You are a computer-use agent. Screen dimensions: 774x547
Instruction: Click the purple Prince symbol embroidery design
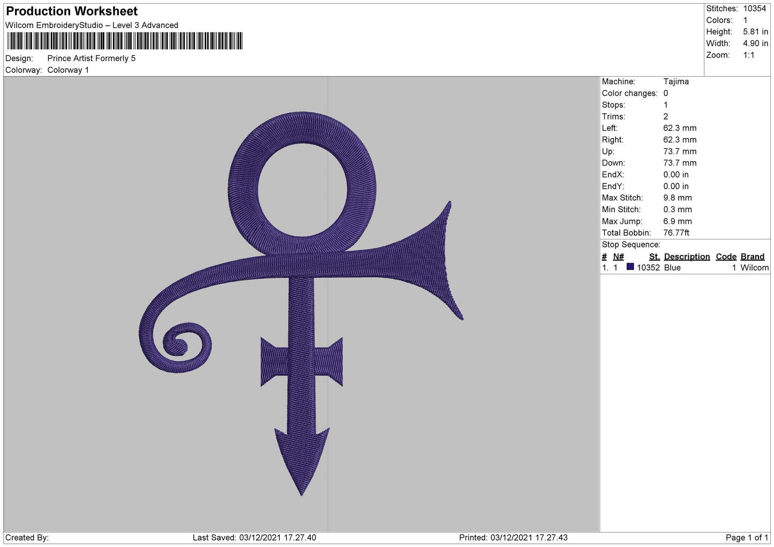(301, 304)
